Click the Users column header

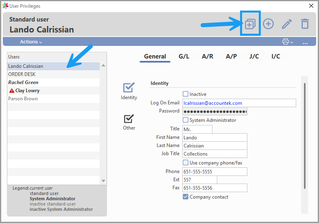point(57,57)
